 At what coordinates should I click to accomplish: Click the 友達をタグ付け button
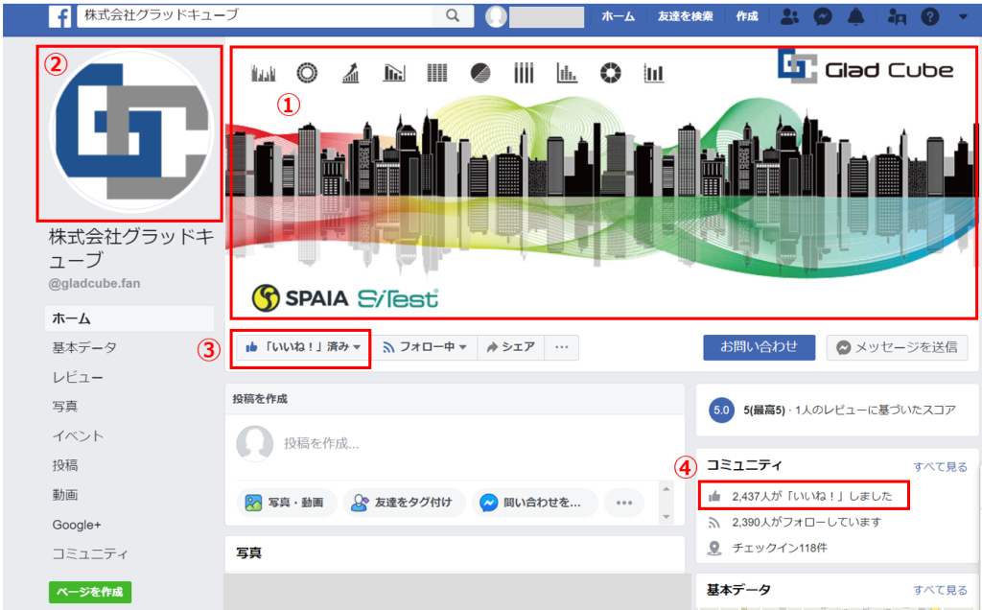tap(404, 503)
